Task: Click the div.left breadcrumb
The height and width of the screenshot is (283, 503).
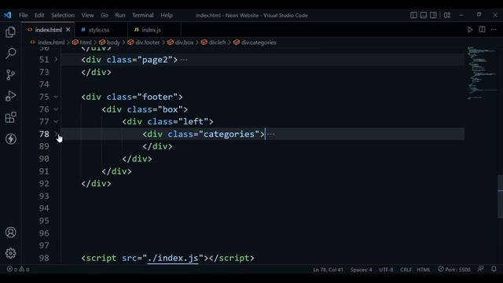Action: click(x=217, y=42)
